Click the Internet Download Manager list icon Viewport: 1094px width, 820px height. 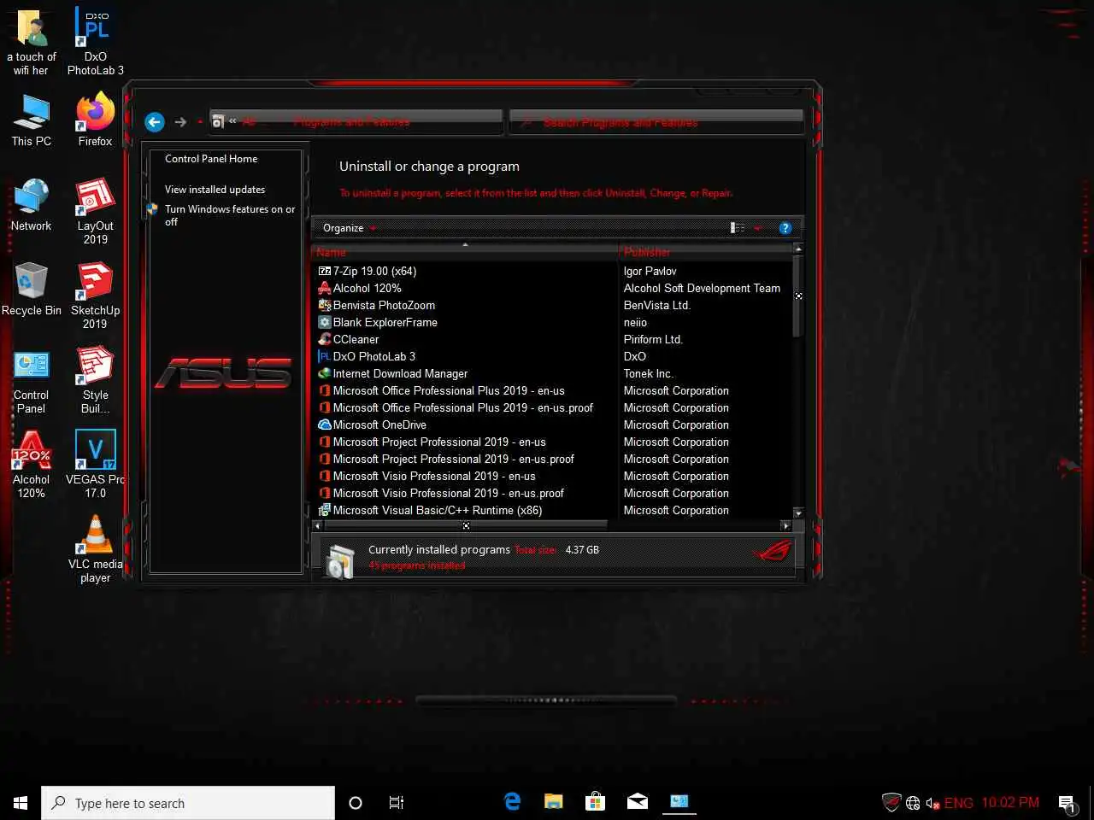(325, 373)
